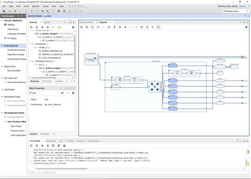Zoom in on the block diagram
Image resolution: width=251 pixels, height=179 pixels.
82,27
